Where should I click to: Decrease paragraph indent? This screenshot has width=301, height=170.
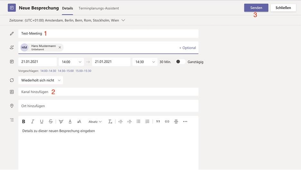tap(121, 121)
